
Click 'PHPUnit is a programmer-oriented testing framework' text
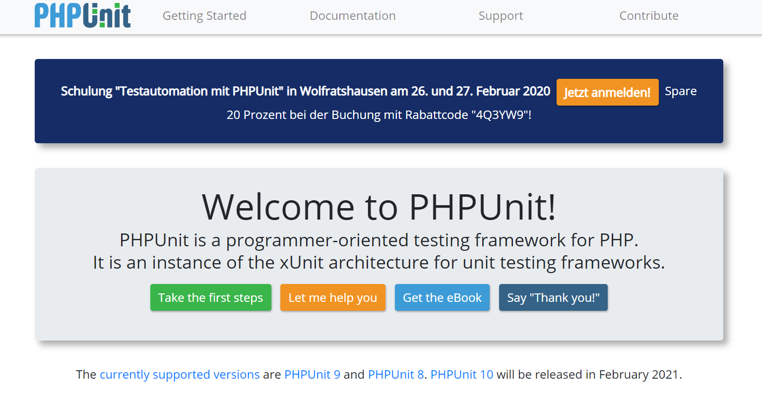(x=379, y=240)
